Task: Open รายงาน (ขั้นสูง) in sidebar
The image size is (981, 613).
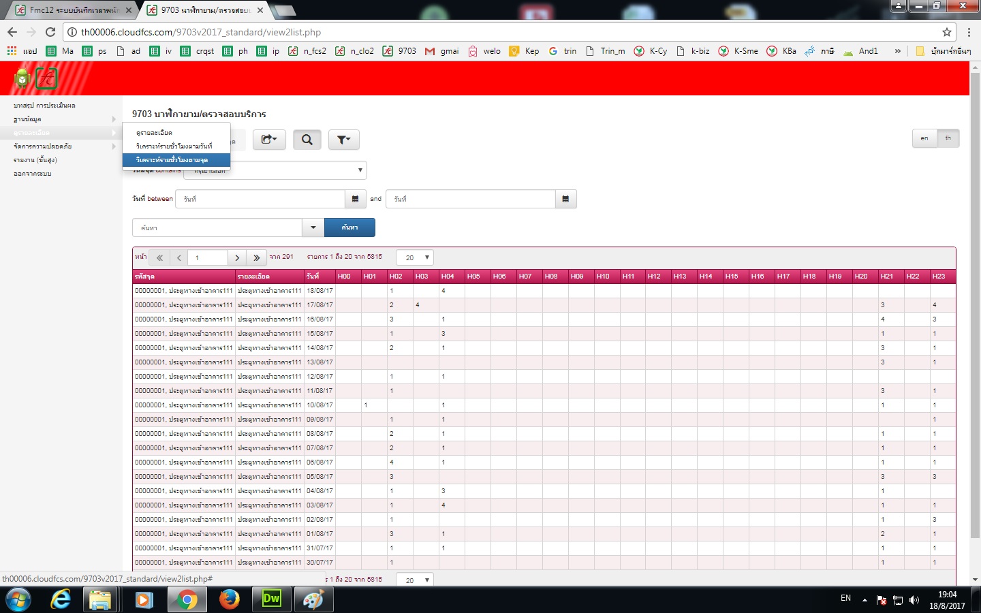Action: (35, 160)
